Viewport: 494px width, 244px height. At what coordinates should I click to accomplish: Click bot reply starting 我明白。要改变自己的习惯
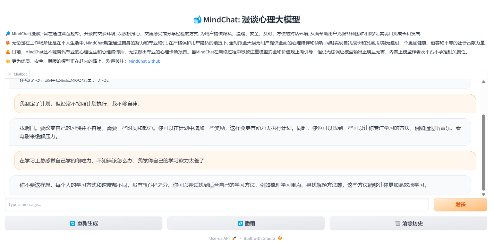[x=240, y=132]
